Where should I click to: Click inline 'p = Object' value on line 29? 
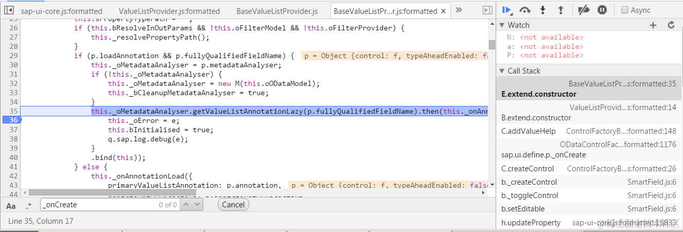pyautogui.click(x=395, y=56)
